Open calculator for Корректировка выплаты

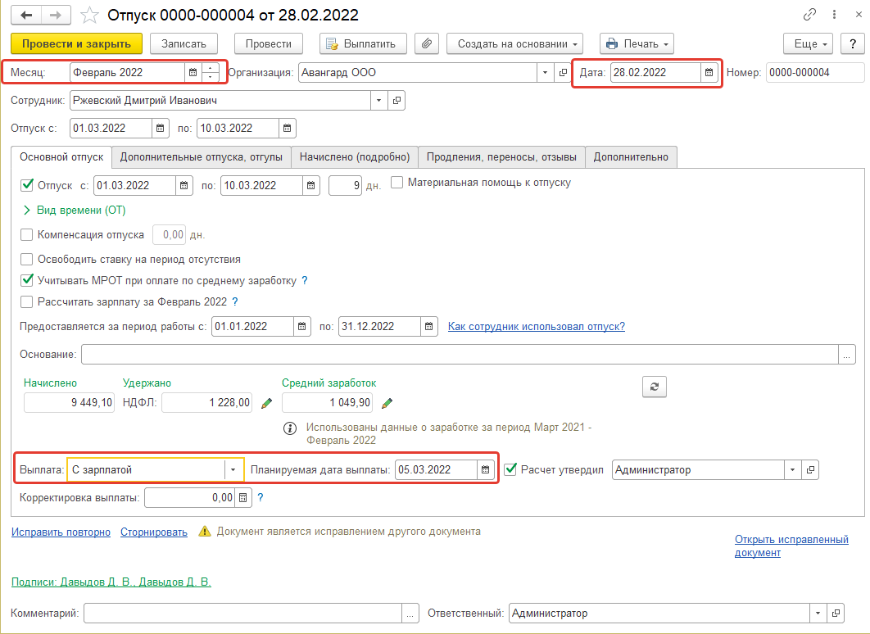(242, 498)
